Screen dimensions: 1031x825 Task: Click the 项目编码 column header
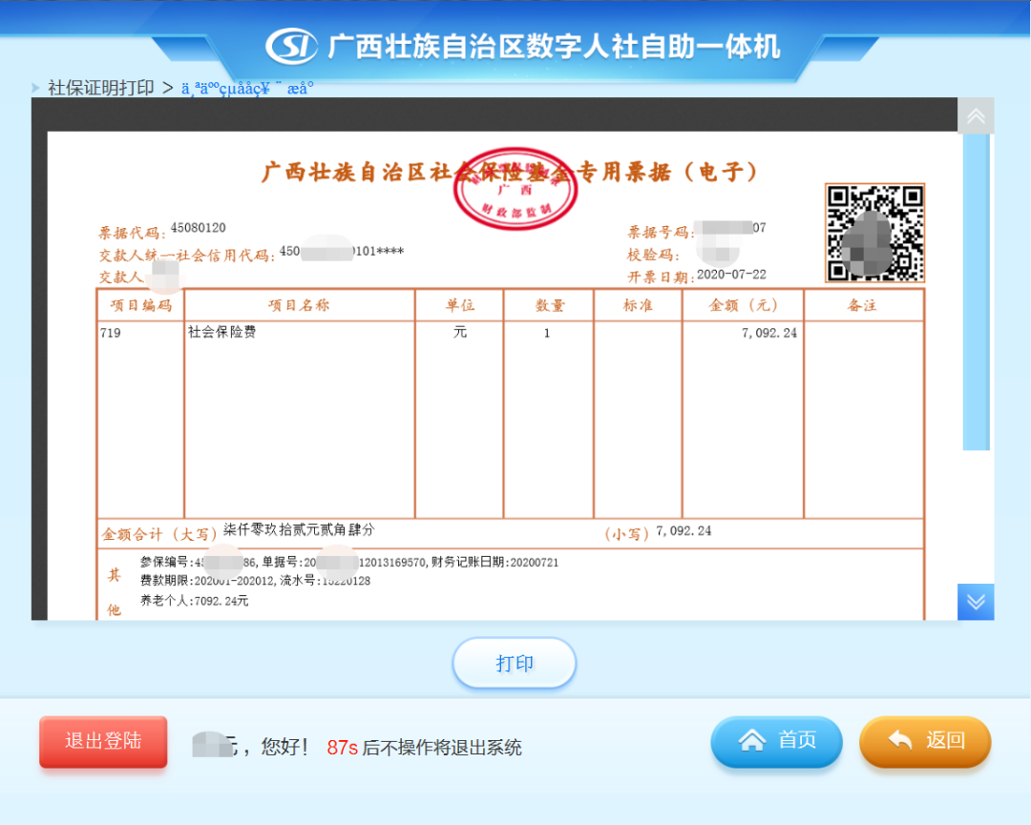pyautogui.click(x=141, y=305)
